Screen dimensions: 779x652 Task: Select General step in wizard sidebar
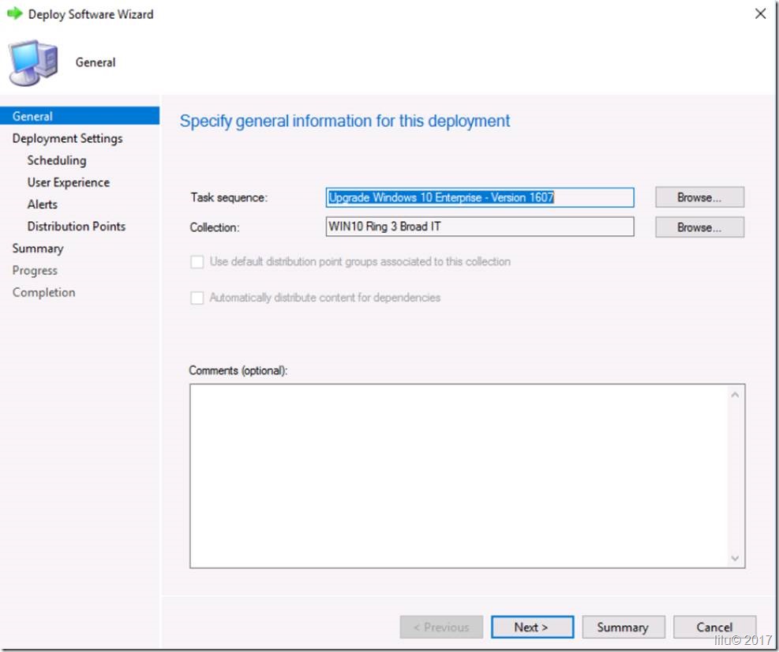coord(80,116)
